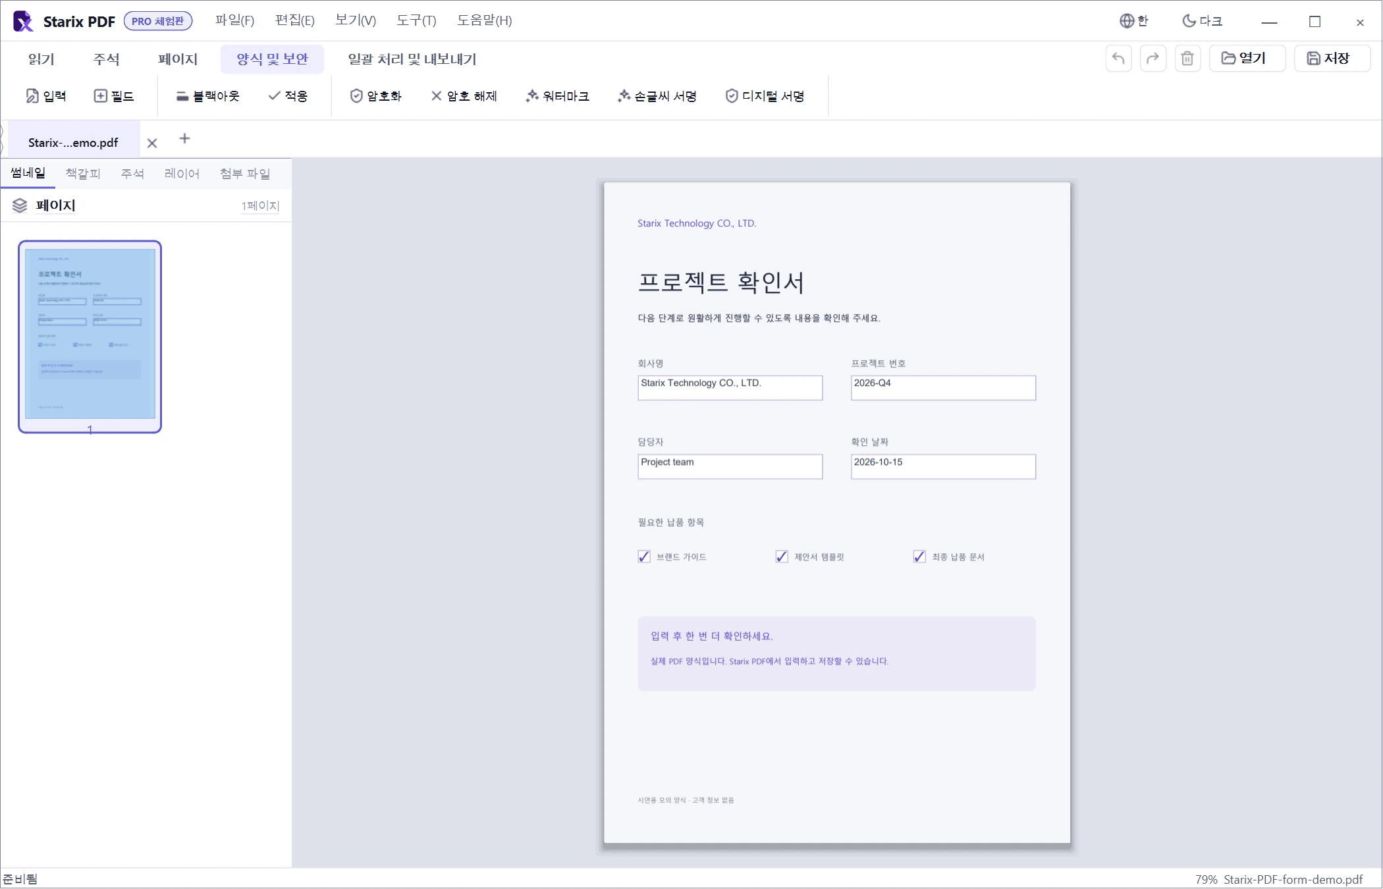1383x889 pixels.
Task: Click the 회사명 input field
Action: point(730,388)
